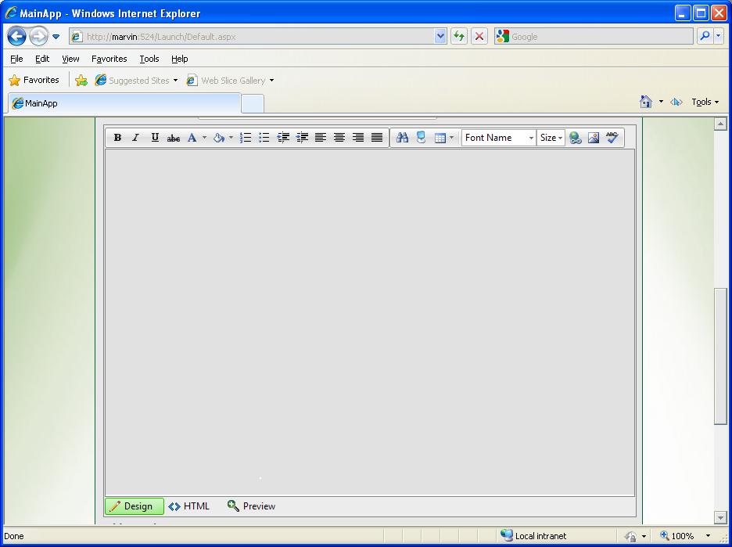The image size is (732, 547).
Task: Open the Favorites star button
Action: click(x=34, y=81)
